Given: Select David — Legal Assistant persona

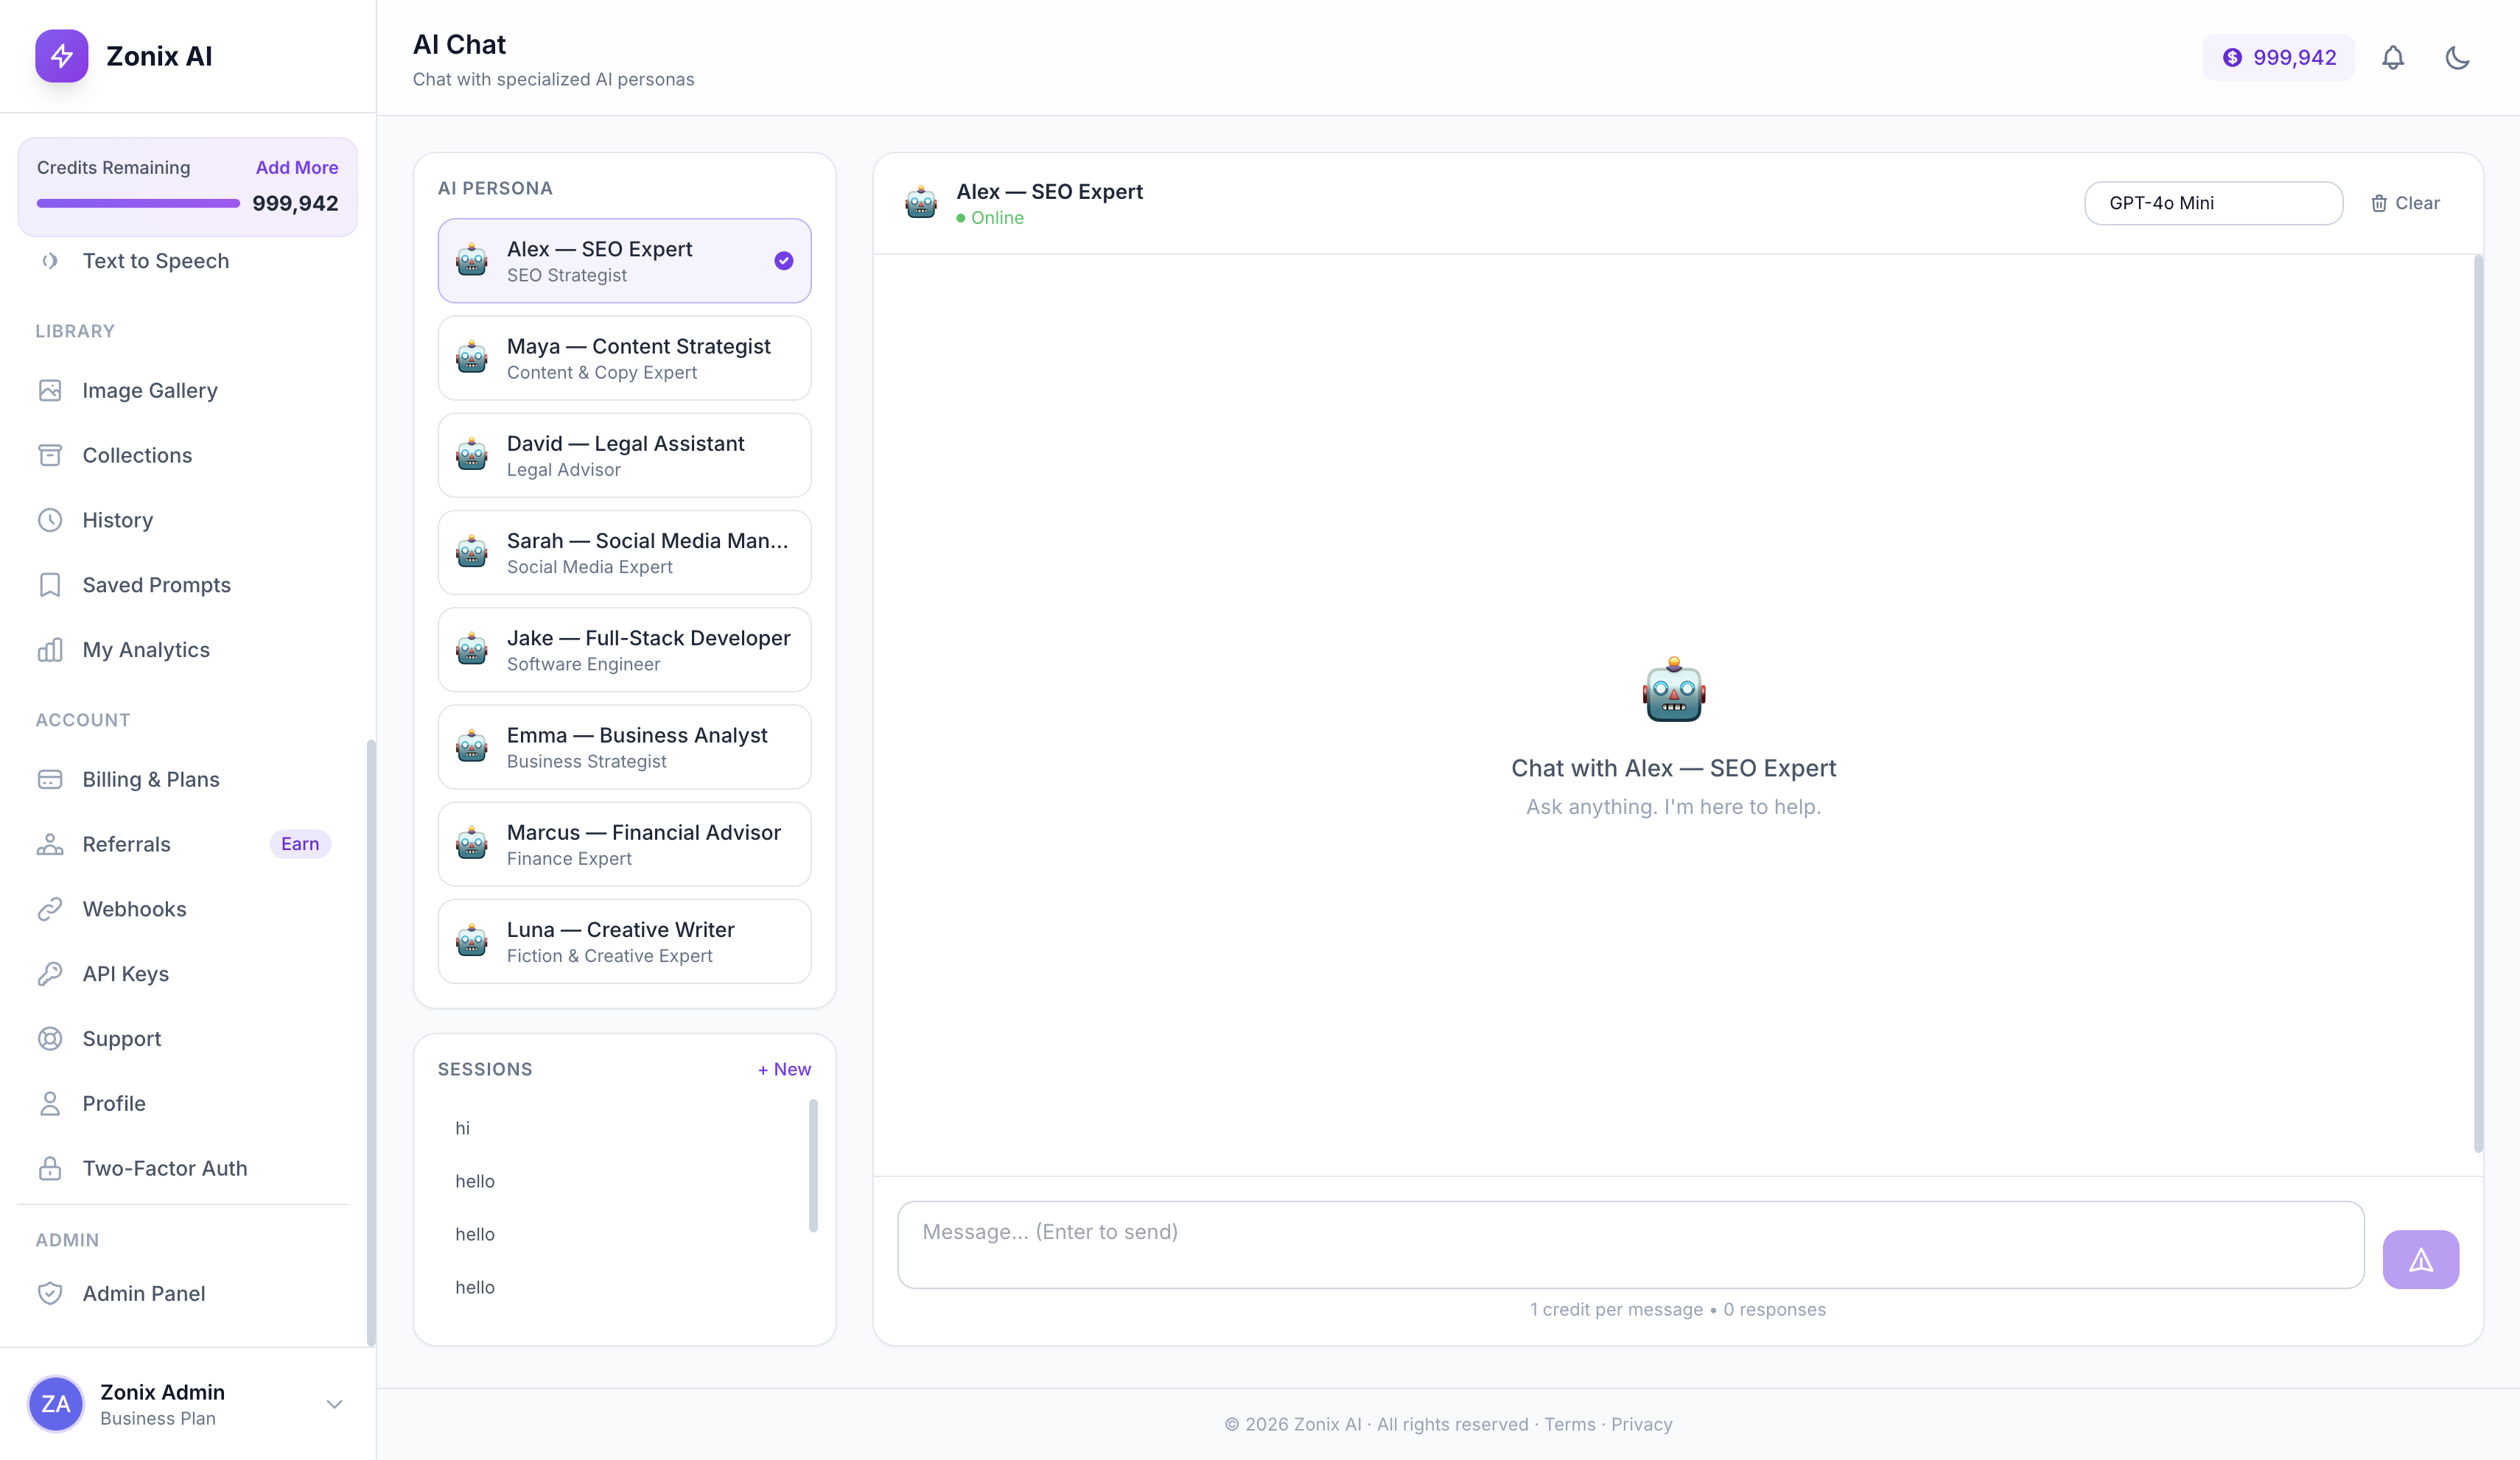Looking at the screenshot, I should click(624, 455).
